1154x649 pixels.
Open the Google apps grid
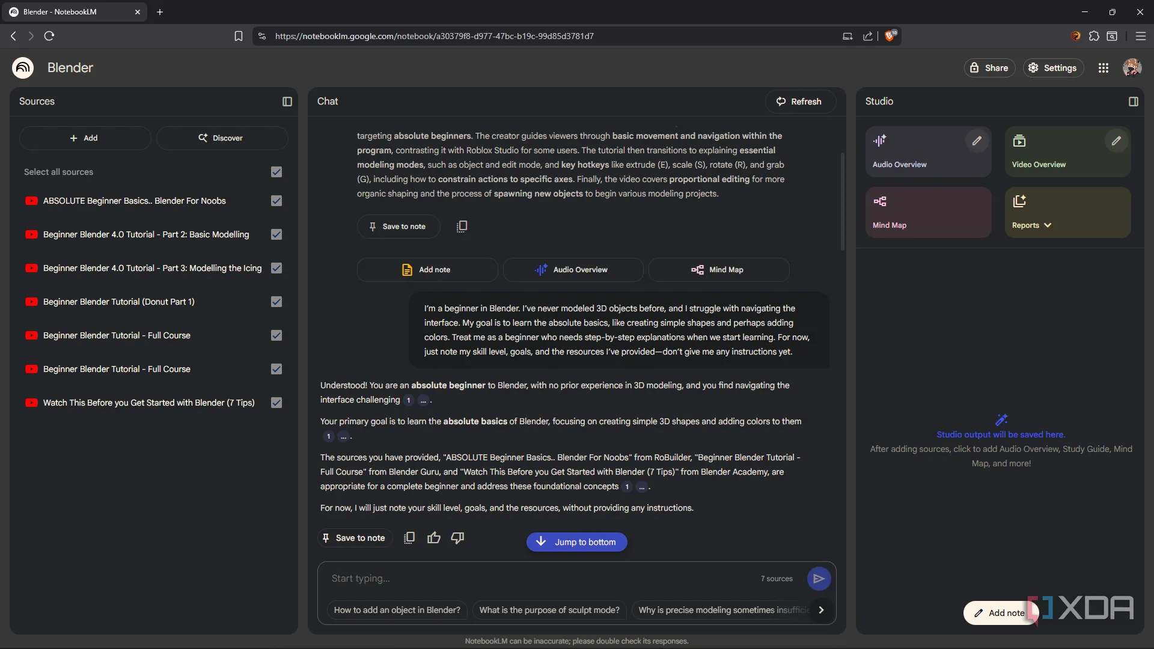[1104, 68]
